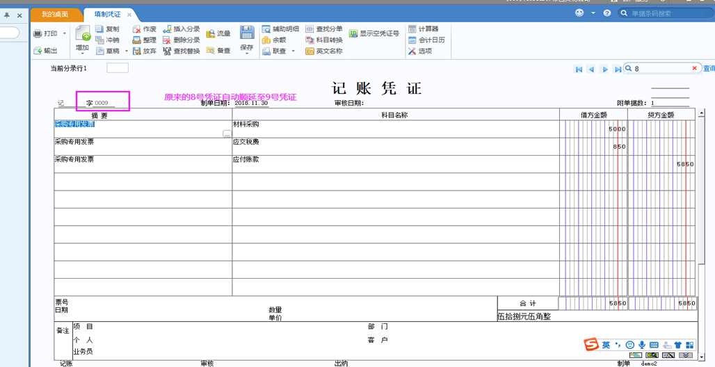Click the 材料采购 account name cell
The width and height of the screenshot is (715, 367).
(x=396, y=129)
